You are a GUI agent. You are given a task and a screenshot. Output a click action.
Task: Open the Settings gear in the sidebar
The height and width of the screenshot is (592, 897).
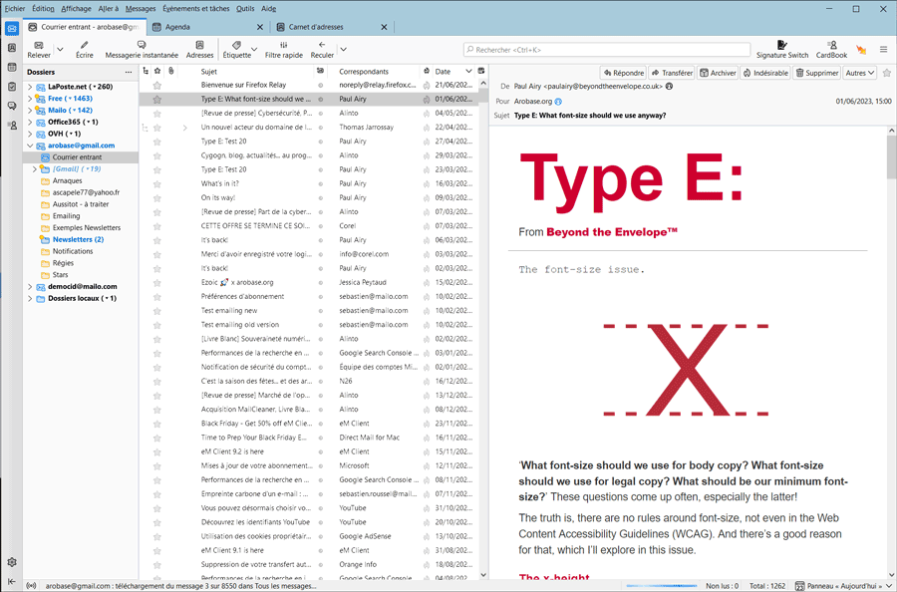[x=11, y=562]
